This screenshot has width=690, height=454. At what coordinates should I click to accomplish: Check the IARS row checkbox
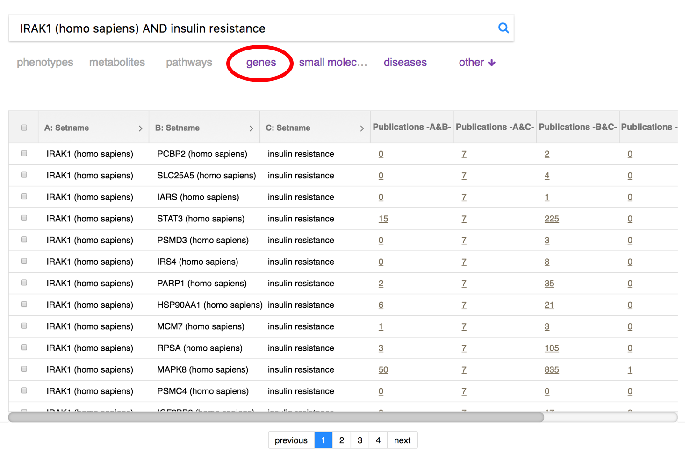point(24,196)
